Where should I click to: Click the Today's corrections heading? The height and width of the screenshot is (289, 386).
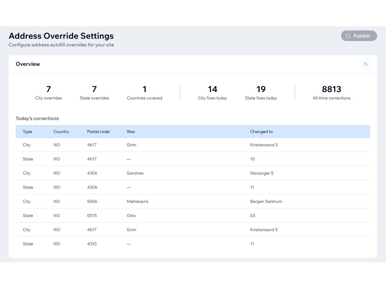37,118
